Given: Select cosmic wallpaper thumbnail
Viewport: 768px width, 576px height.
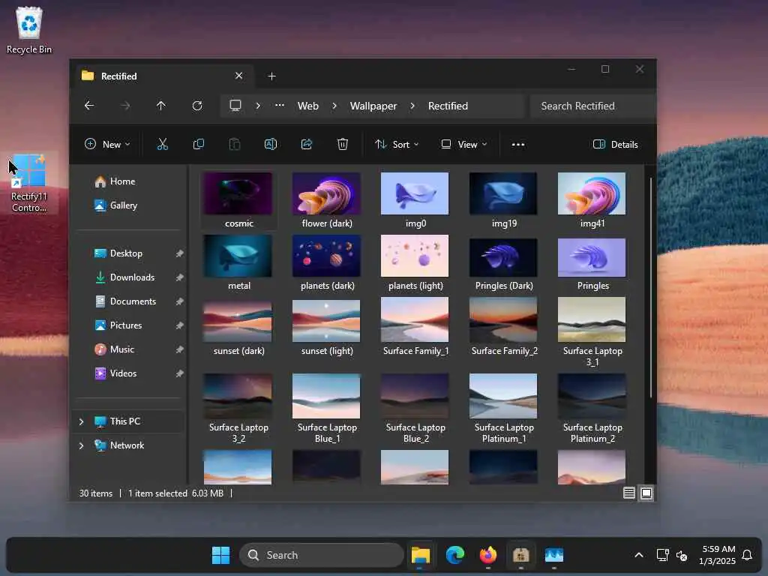Looking at the screenshot, I should pyautogui.click(x=238, y=199).
